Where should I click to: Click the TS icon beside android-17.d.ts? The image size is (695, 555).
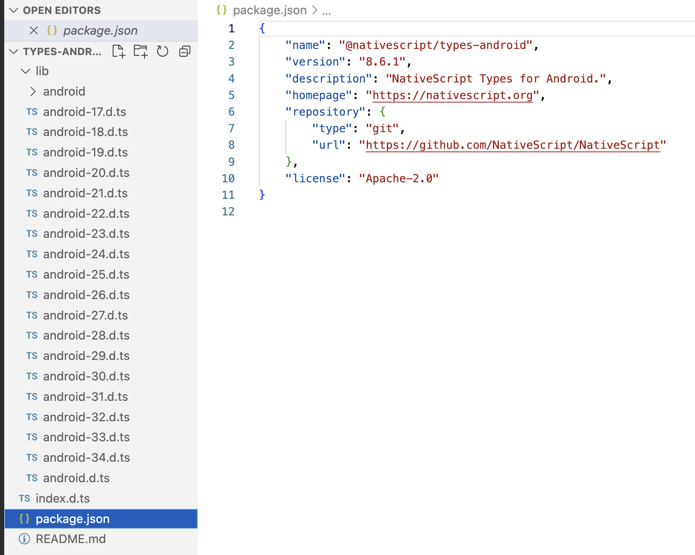click(x=32, y=112)
